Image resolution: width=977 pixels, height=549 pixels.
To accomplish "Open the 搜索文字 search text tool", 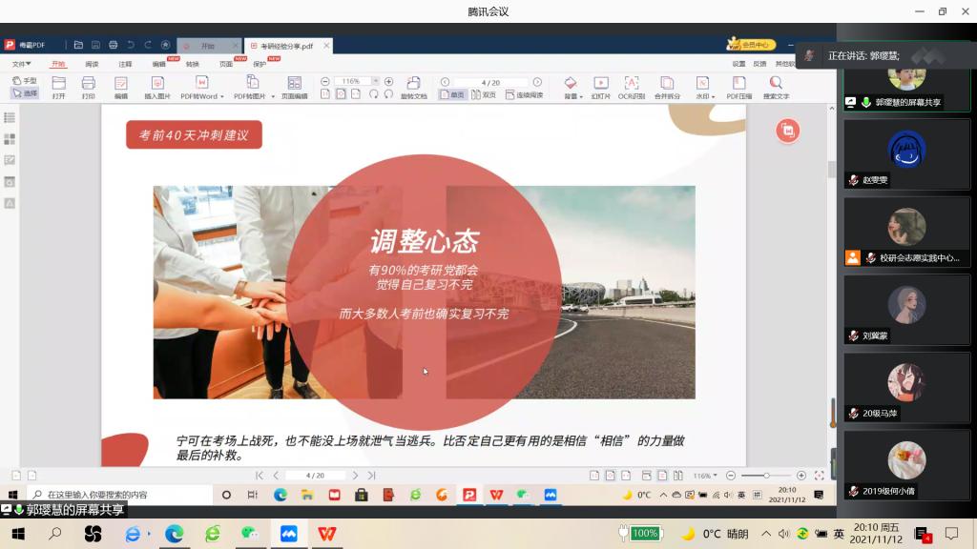I will click(776, 86).
